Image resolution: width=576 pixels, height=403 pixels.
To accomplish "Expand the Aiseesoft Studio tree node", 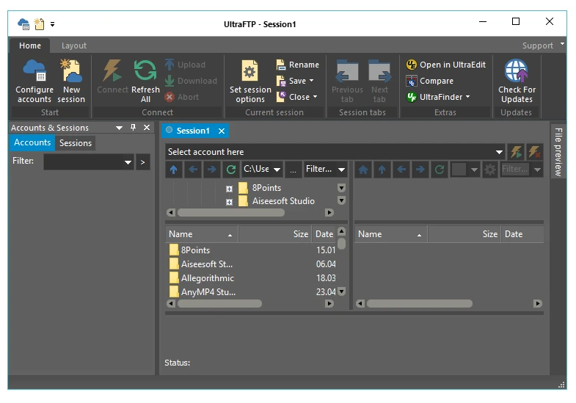I will click(x=229, y=201).
